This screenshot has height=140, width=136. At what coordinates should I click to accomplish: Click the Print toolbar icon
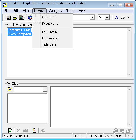[x=15, y=18]
